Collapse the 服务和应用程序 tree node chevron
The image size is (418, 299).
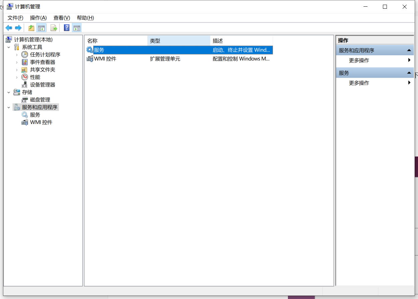pyautogui.click(x=9, y=107)
